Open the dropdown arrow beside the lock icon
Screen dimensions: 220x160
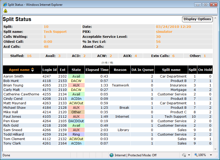coord(189,155)
